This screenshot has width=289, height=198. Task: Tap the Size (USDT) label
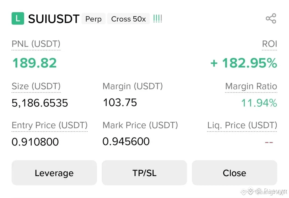point(36,86)
